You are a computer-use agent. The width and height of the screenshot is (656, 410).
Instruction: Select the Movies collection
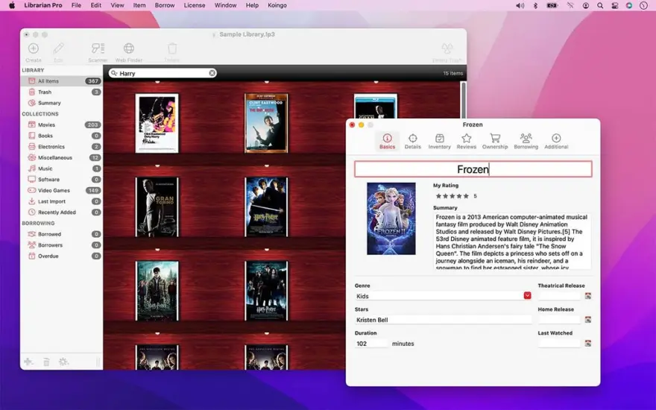tap(61, 124)
